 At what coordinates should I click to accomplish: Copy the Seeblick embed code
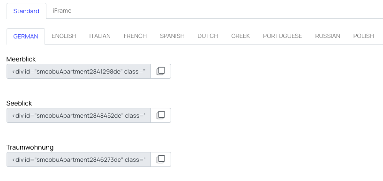click(x=161, y=115)
